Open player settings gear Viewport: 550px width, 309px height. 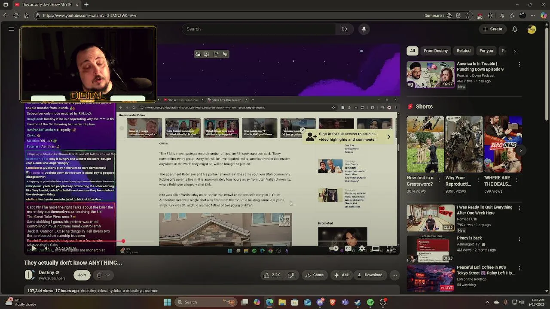tap(362, 248)
